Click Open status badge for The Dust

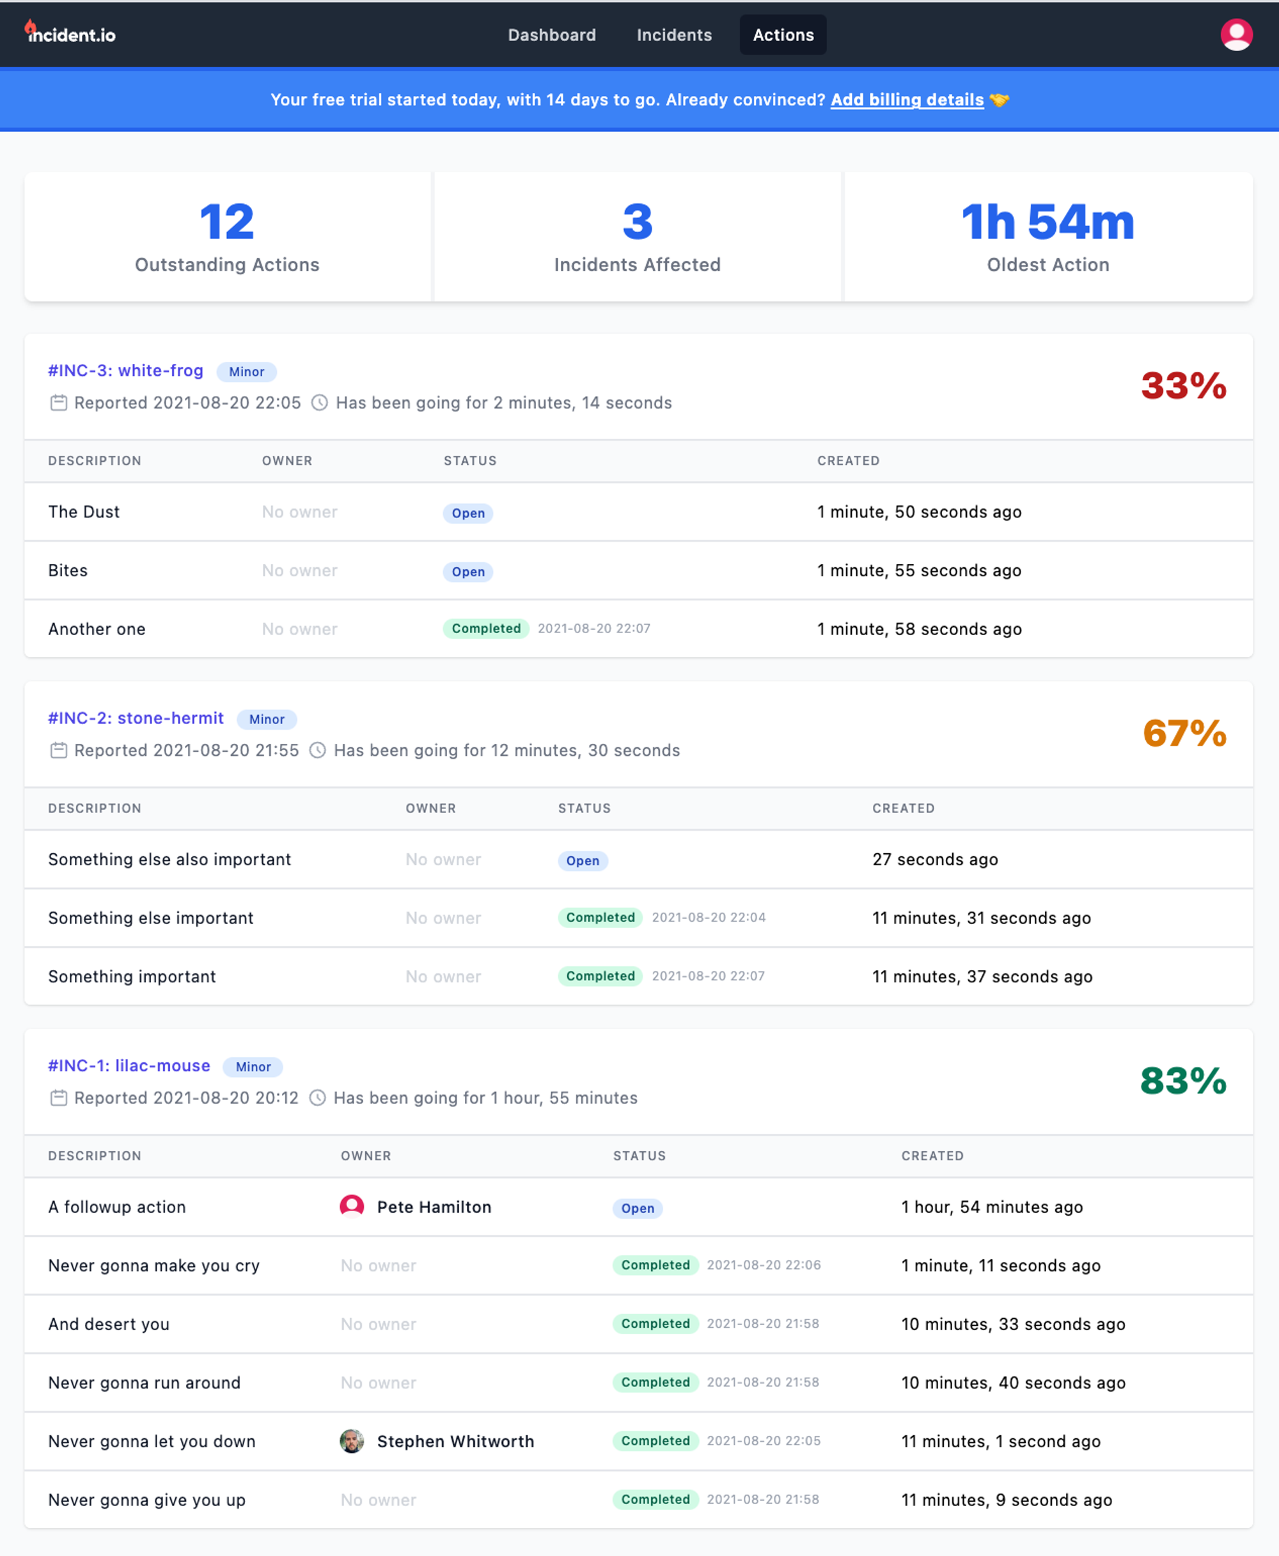468,513
